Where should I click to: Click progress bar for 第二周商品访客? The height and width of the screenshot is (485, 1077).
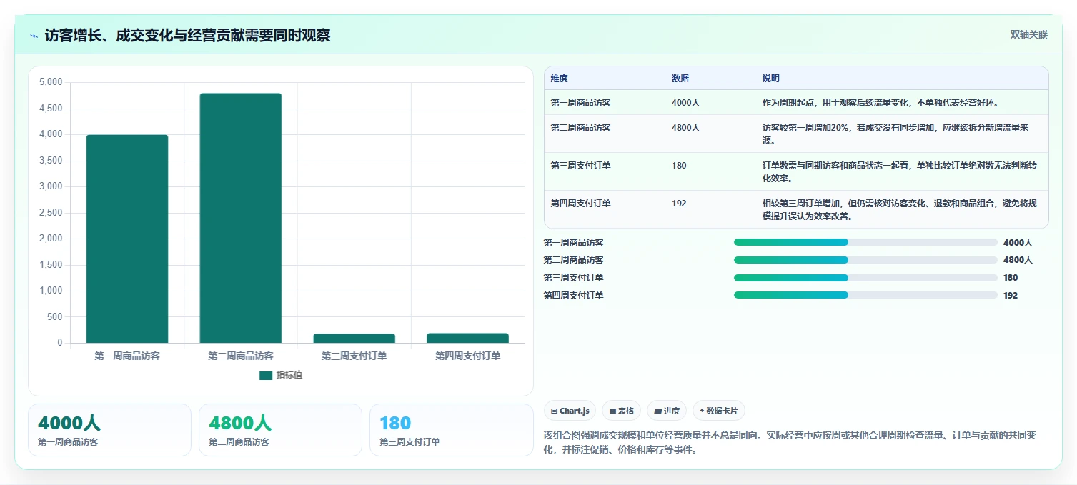tap(865, 260)
